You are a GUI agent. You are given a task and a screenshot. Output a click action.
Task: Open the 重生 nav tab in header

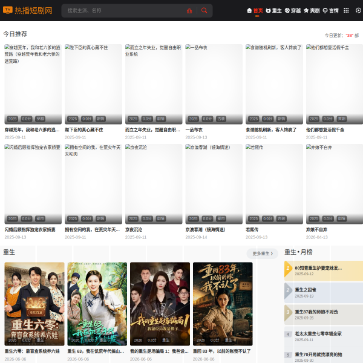(273, 11)
